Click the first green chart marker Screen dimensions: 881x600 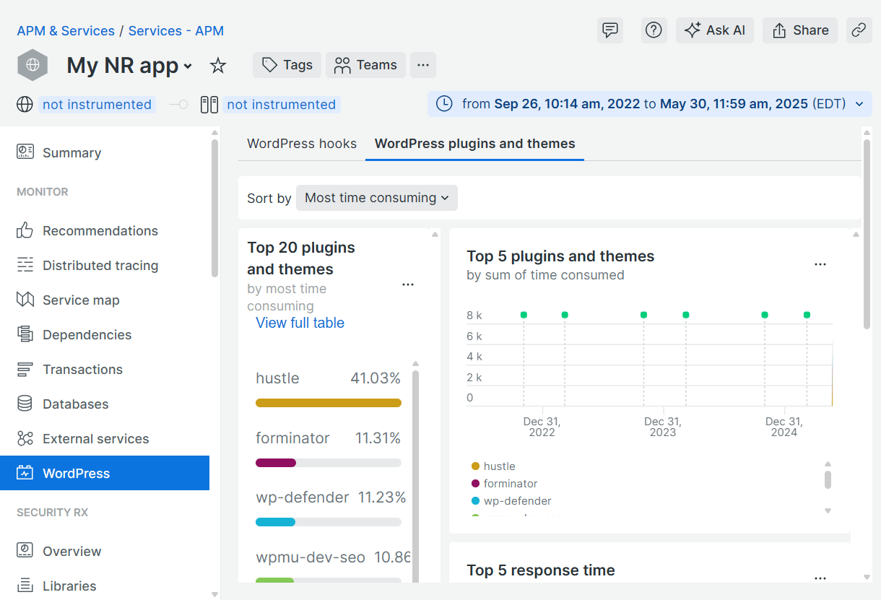click(x=524, y=315)
